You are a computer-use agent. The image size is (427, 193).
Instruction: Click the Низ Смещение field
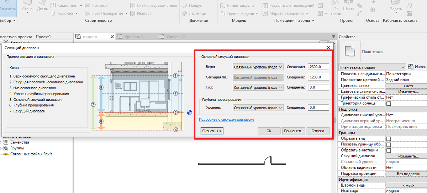click(318, 87)
